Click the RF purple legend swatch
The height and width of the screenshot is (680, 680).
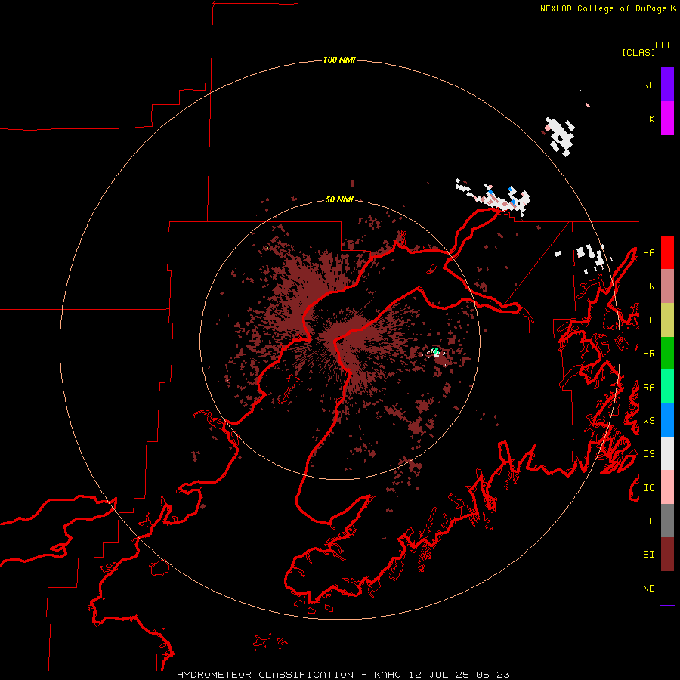pos(667,85)
